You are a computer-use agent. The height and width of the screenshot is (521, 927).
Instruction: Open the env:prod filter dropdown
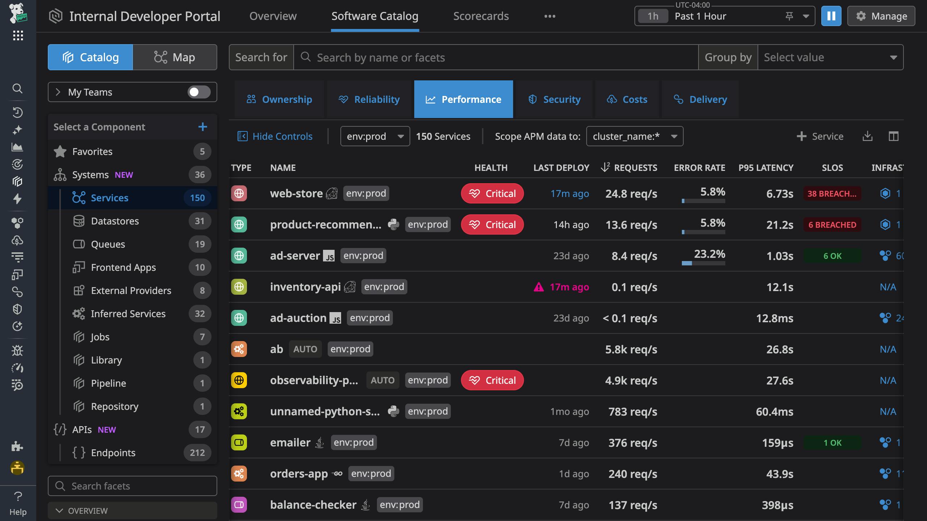(x=374, y=136)
